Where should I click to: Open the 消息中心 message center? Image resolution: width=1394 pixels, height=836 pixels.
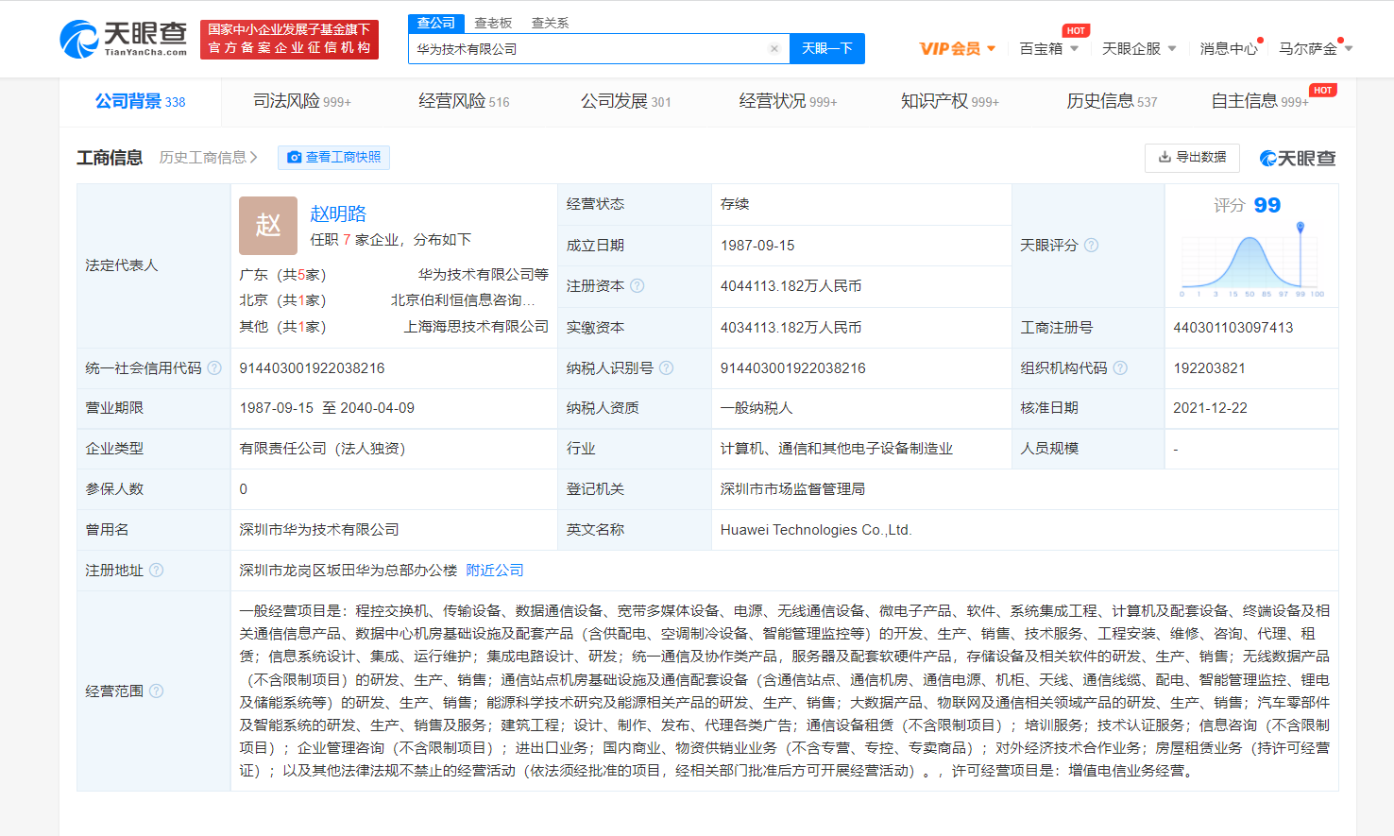click(1229, 48)
